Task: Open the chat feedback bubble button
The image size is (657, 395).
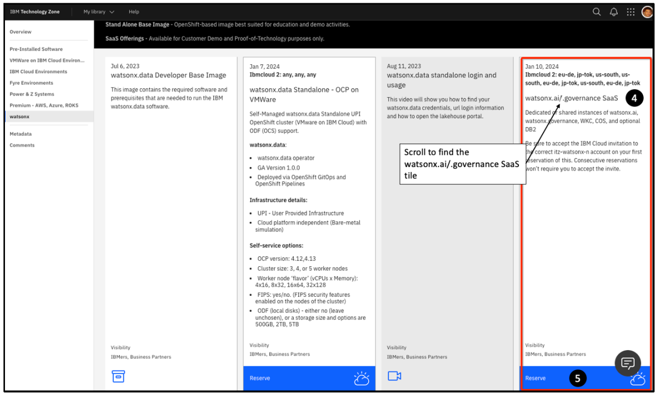Action: pos(627,363)
